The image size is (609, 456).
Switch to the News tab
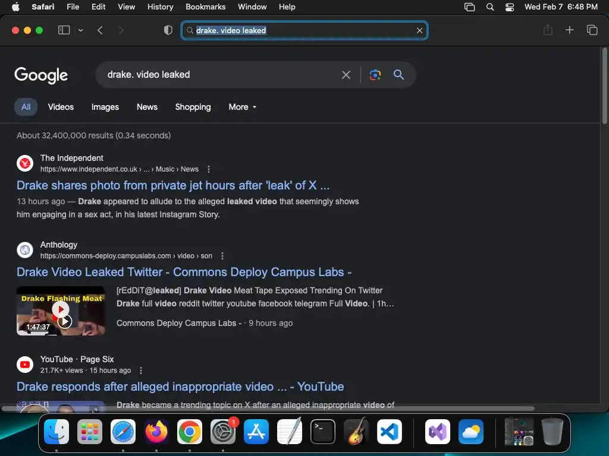[147, 107]
